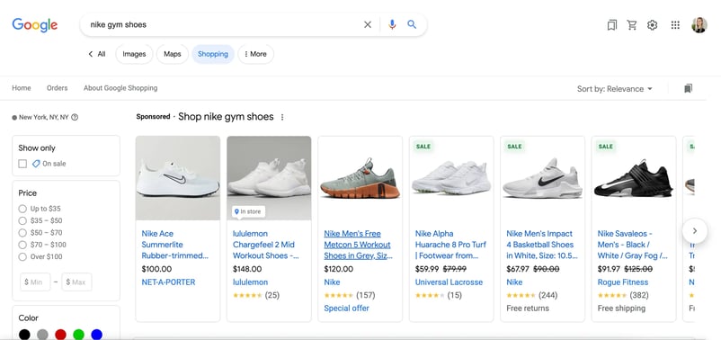The height and width of the screenshot is (340, 721).
Task: Open the Home menu item
Action: click(x=22, y=88)
